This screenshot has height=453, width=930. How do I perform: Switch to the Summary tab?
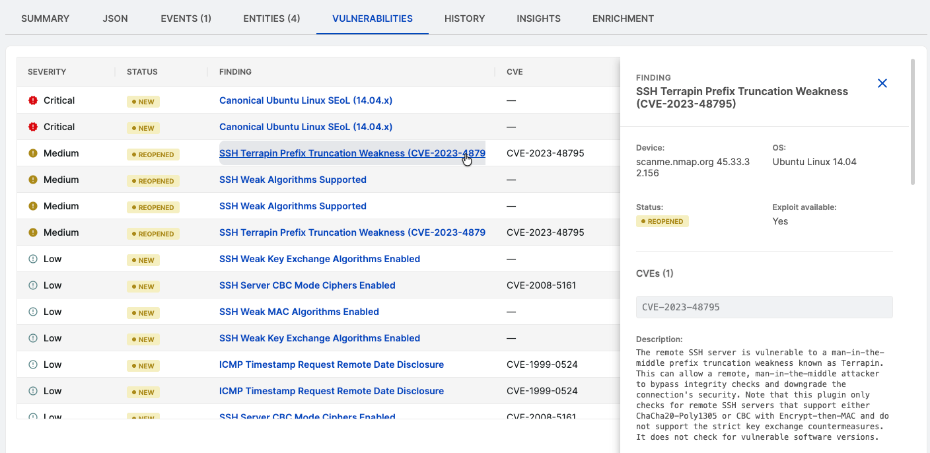point(45,18)
